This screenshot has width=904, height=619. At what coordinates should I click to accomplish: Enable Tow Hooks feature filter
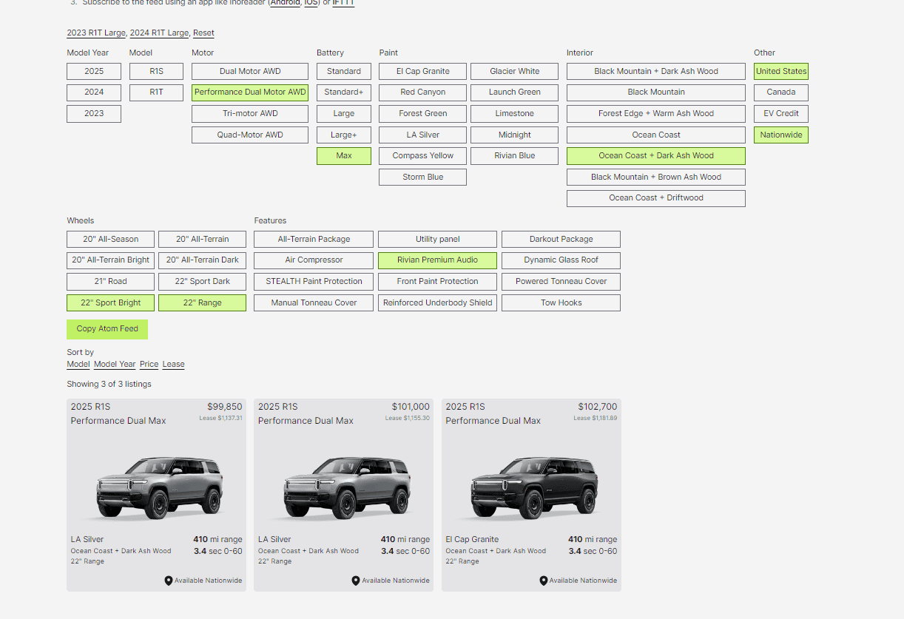point(561,303)
